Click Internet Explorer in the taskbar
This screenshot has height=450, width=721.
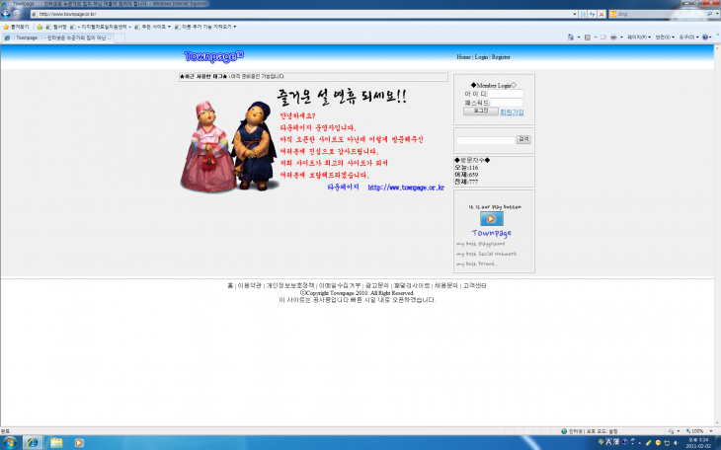pyautogui.click(x=33, y=443)
